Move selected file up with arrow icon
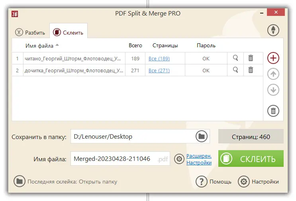This screenshot has width=296, height=201. [x=273, y=74]
